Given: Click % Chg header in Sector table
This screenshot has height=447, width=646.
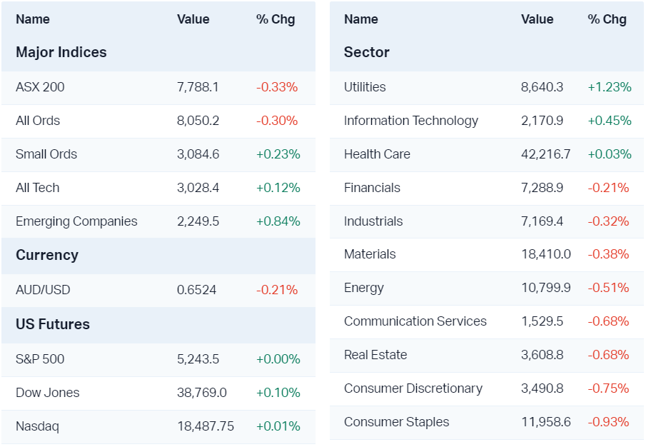Looking at the screenshot, I should pyautogui.click(x=607, y=19).
